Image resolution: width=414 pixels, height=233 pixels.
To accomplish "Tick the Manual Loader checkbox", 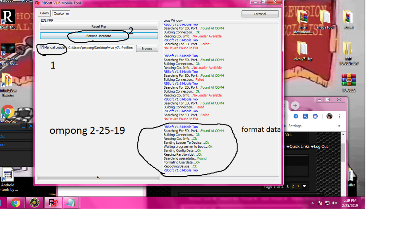I will pos(42,47).
